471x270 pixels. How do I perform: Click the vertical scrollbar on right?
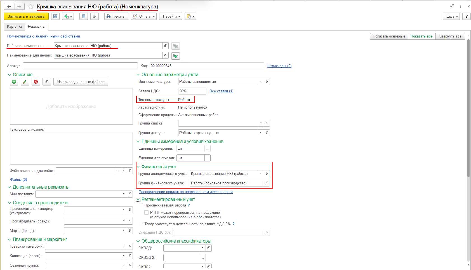[468, 112]
